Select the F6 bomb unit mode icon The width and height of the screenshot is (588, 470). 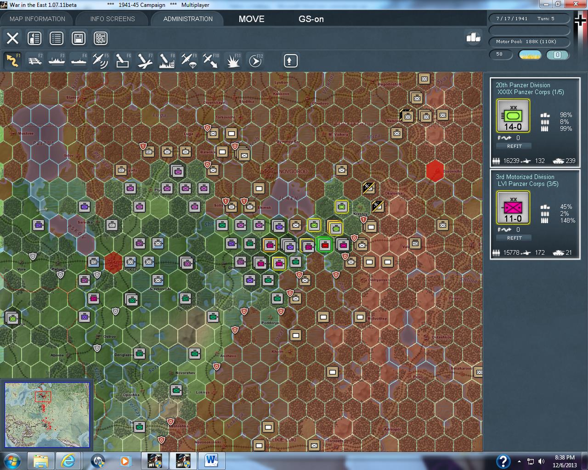pyautogui.click(x=123, y=61)
